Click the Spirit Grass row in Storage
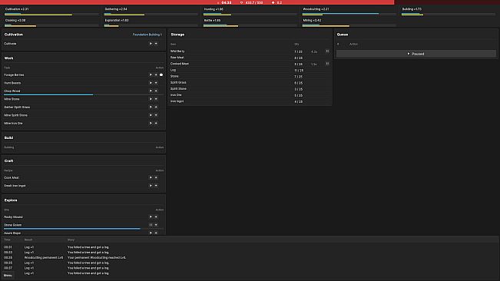The width and height of the screenshot is (500, 281). pos(250,82)
